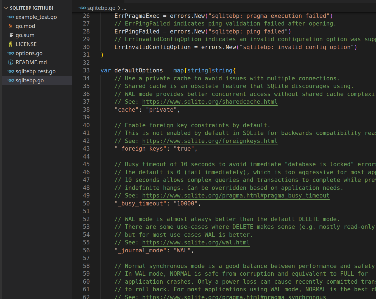Click sqlitebp.go in the breadcrumb
Screen dimensions: 376x299
[101, 8]
